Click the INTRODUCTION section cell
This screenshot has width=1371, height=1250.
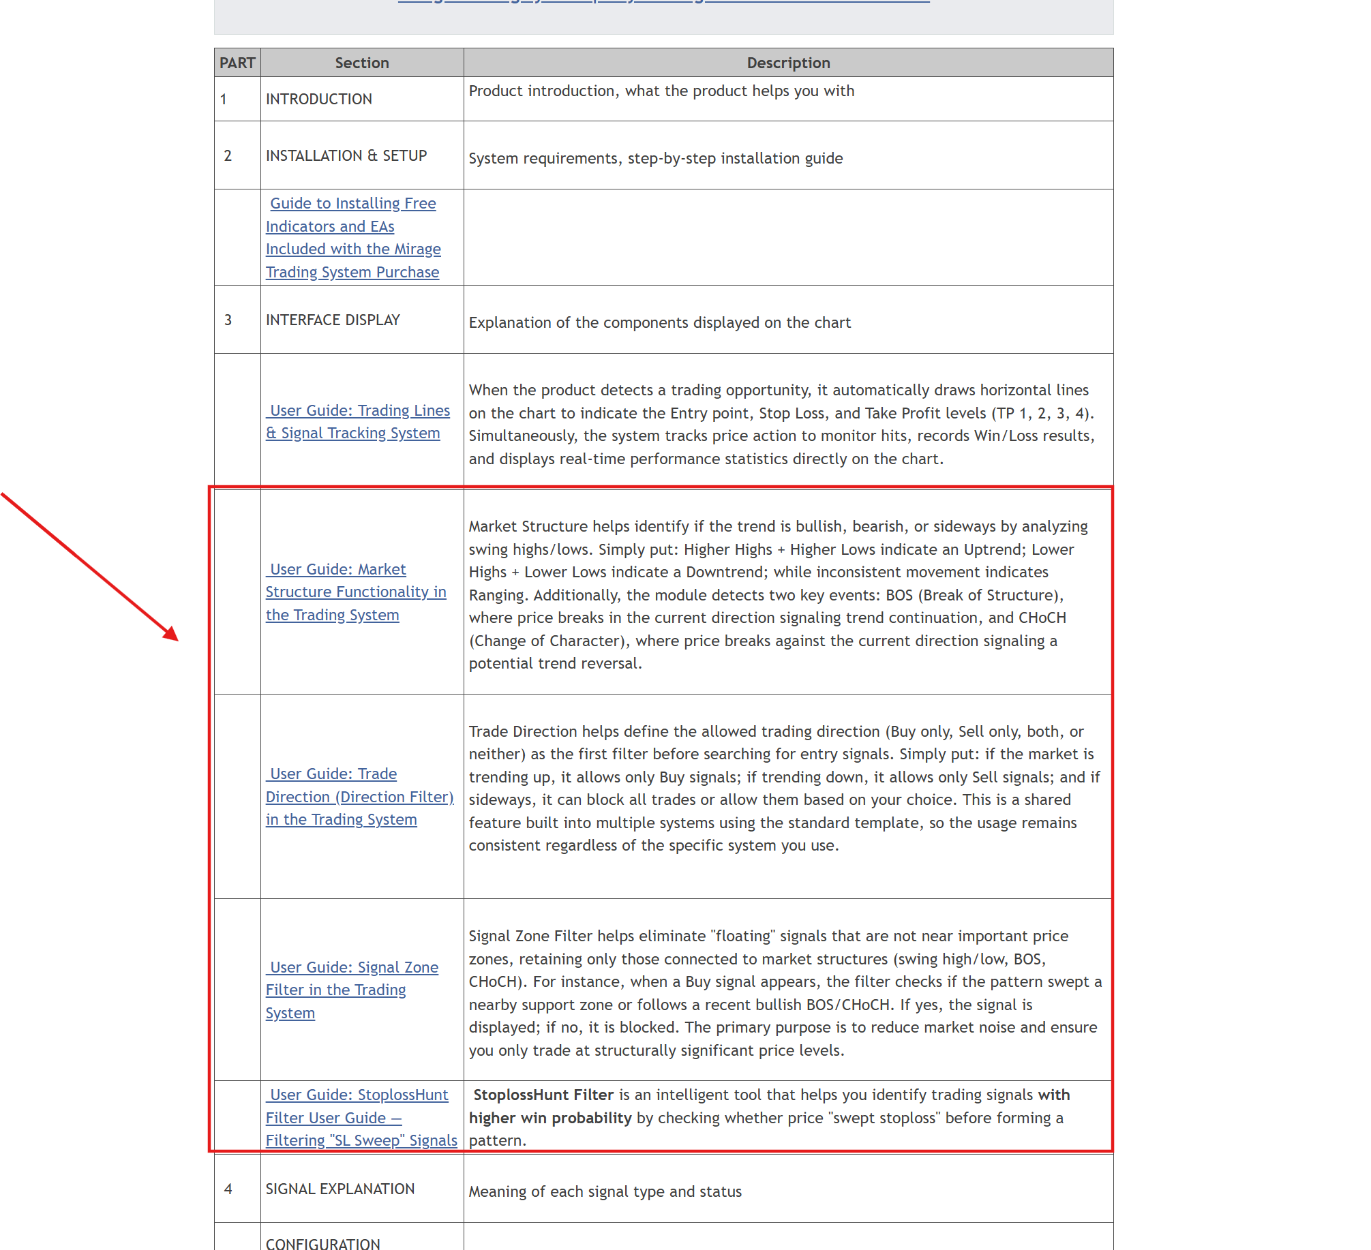[318, 99]
